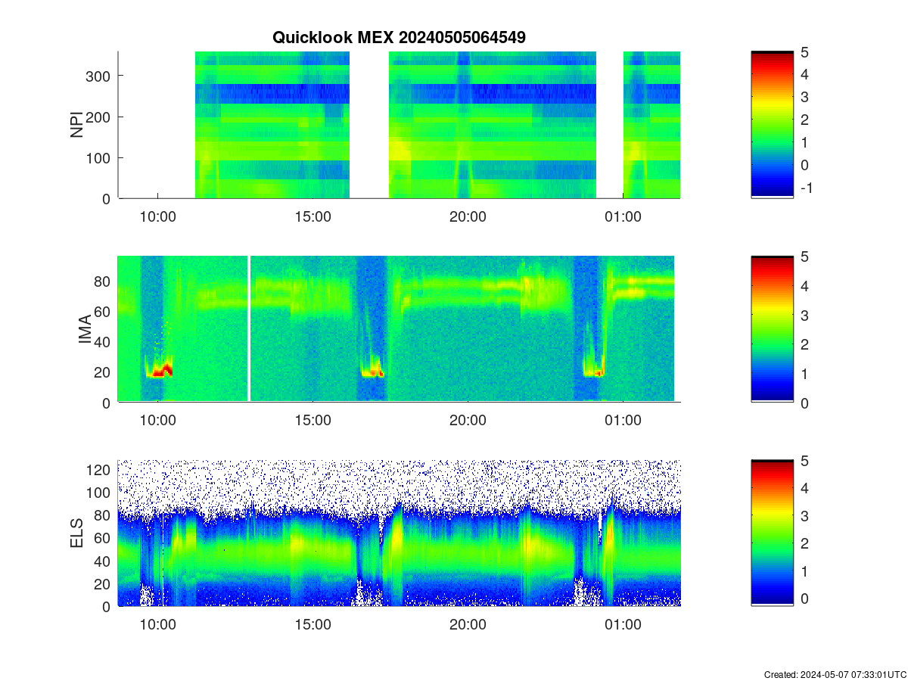The image size is (908, 681).
Task: Click the 40 tick on the ELS axis
Action: pyautogui.click(x=103, y=561)
